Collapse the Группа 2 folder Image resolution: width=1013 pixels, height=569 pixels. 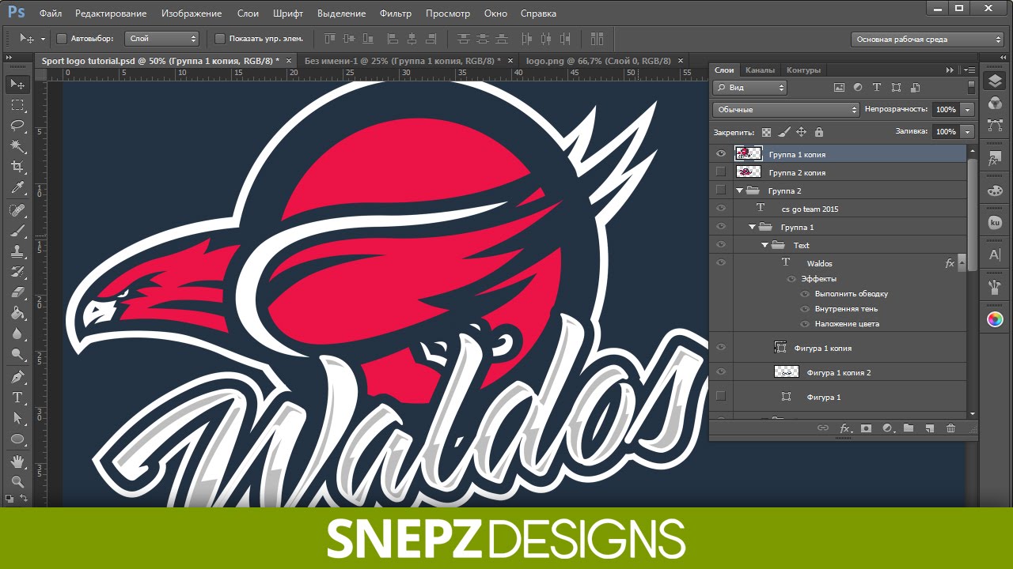point(740,190)
